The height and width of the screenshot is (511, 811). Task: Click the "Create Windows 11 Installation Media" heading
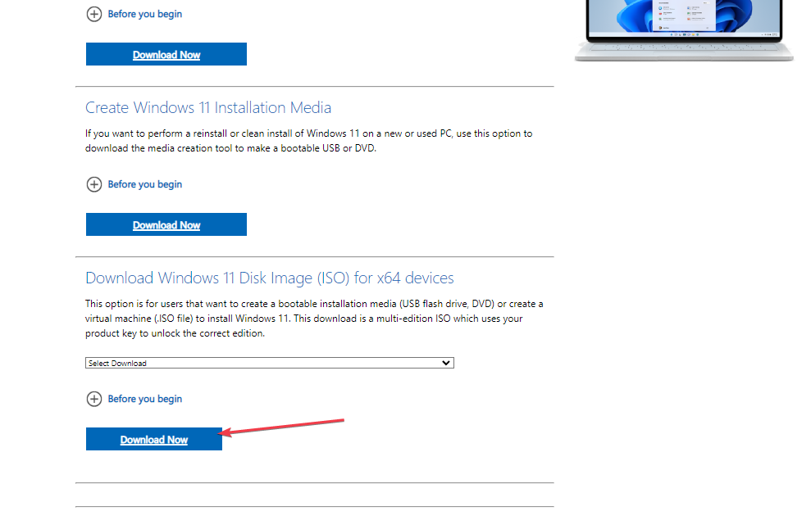point(208,107)
